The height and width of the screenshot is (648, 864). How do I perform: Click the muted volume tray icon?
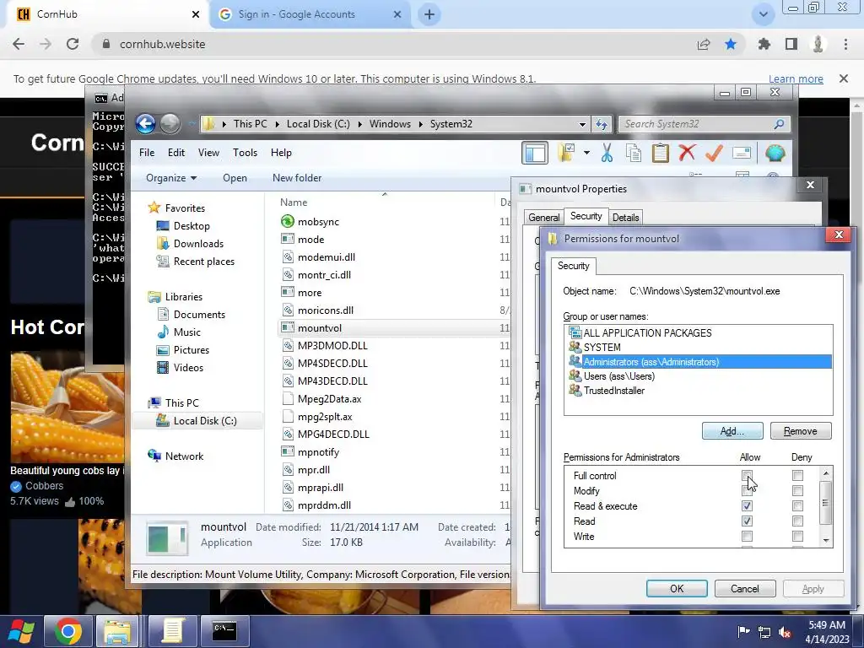786,632
